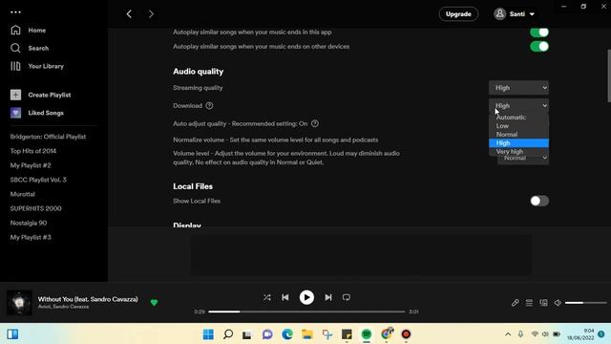This screenshot has height=344, width=611.
Task: Go back with the left arrow
Action: 129,14
